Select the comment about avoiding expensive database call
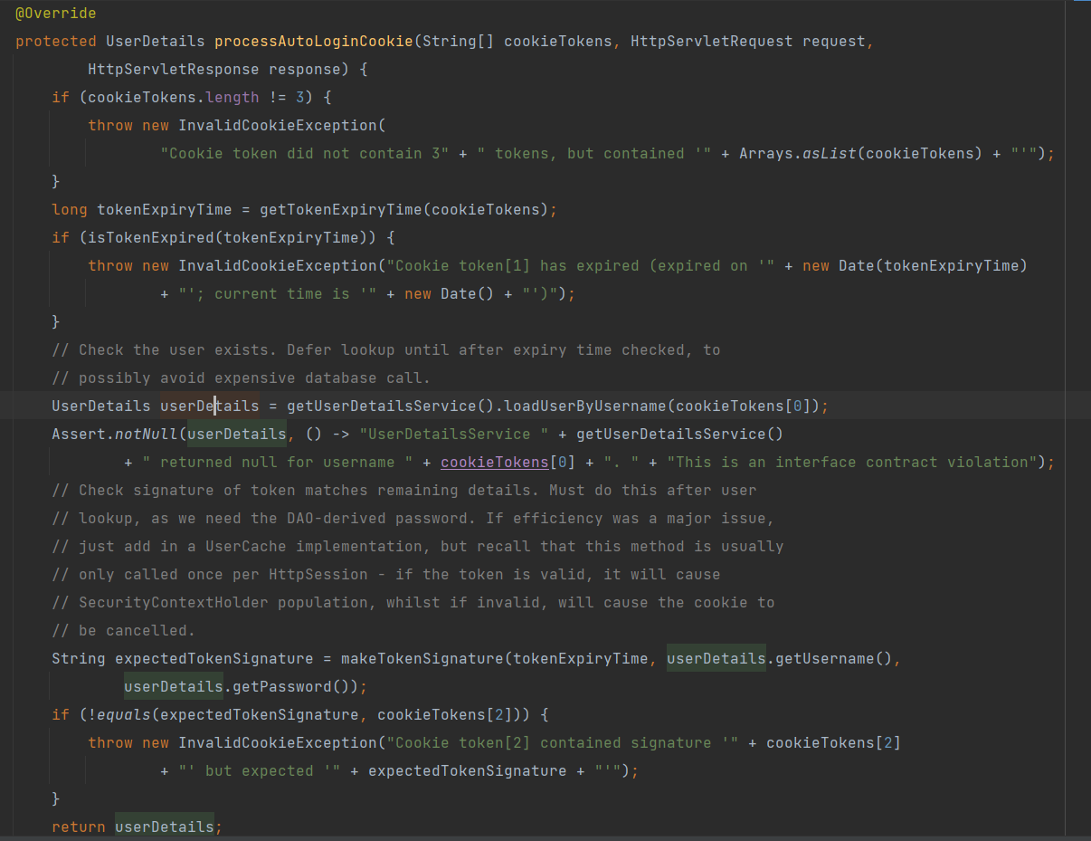This screenshot has width=1091, height=841. (x=242, y=377)
